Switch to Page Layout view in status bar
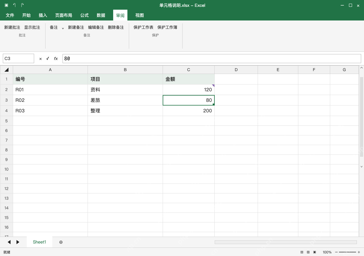The height and width of the screenshot is (256, 364). coord(308,252)
